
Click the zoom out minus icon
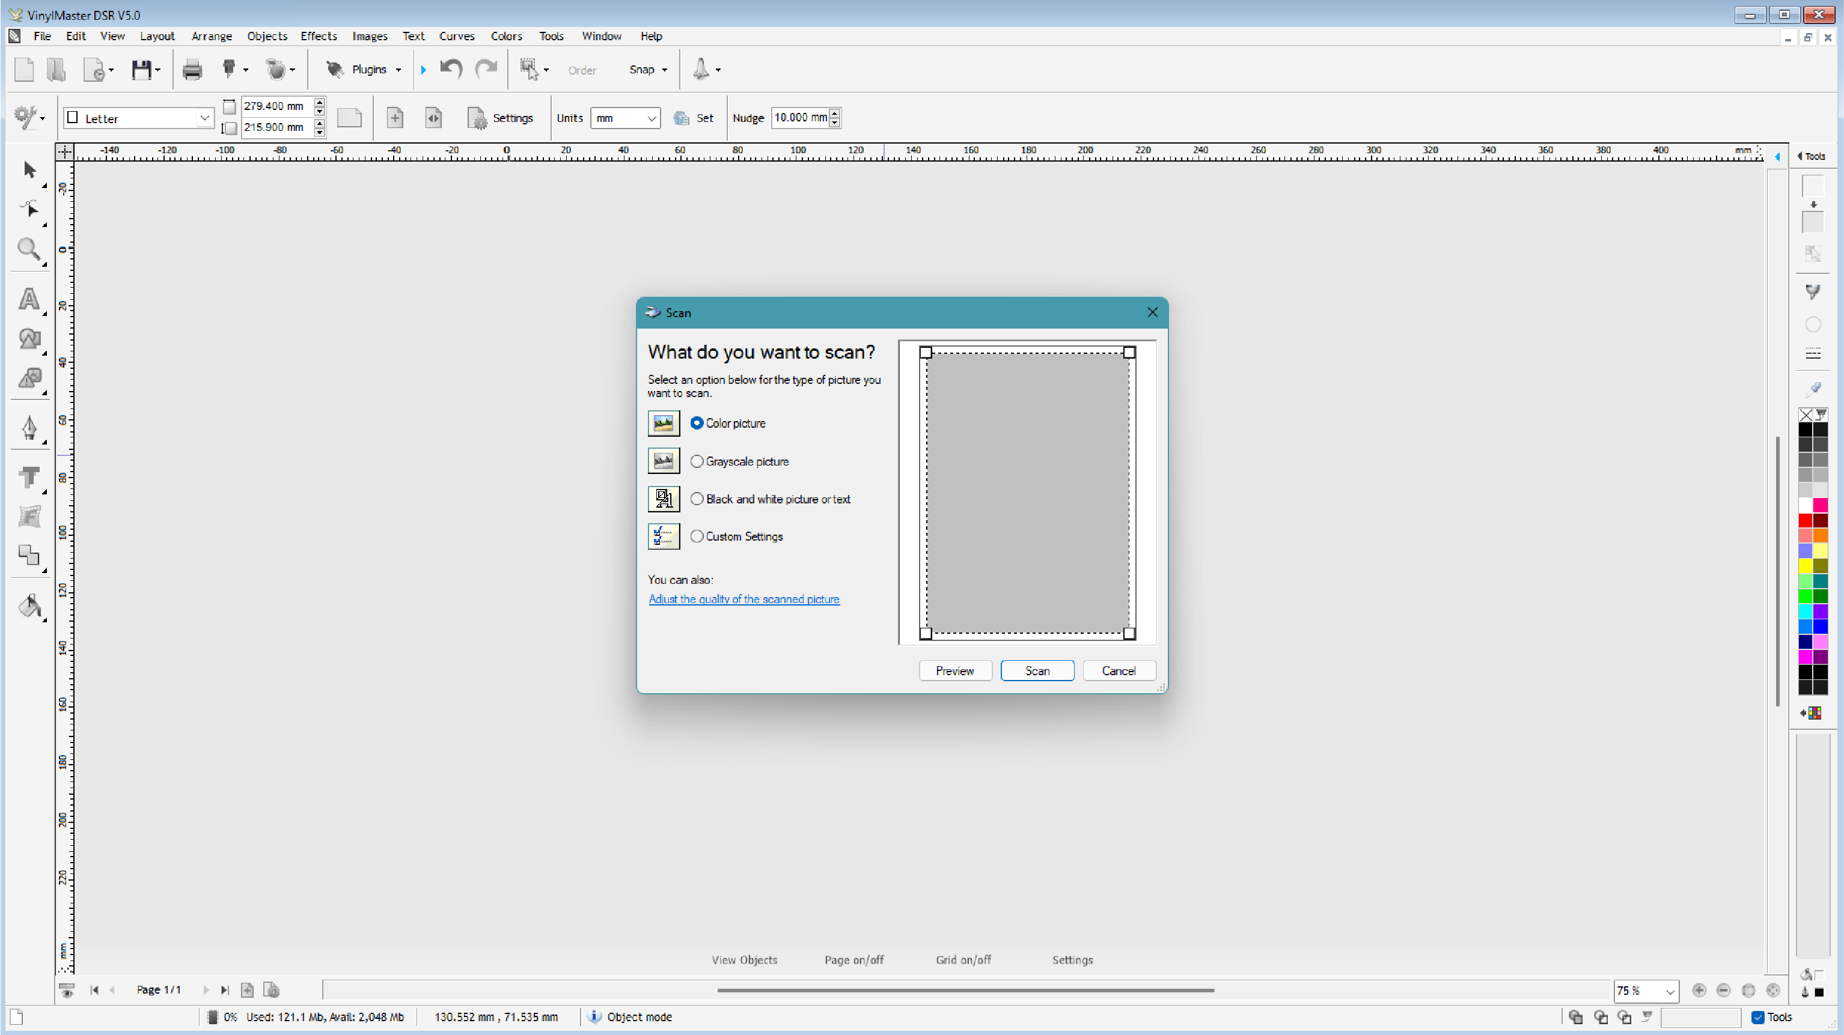coord(1724,990)
